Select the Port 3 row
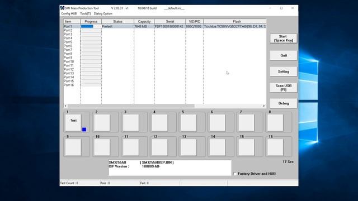The image size is (358, 201). (164, 34)
